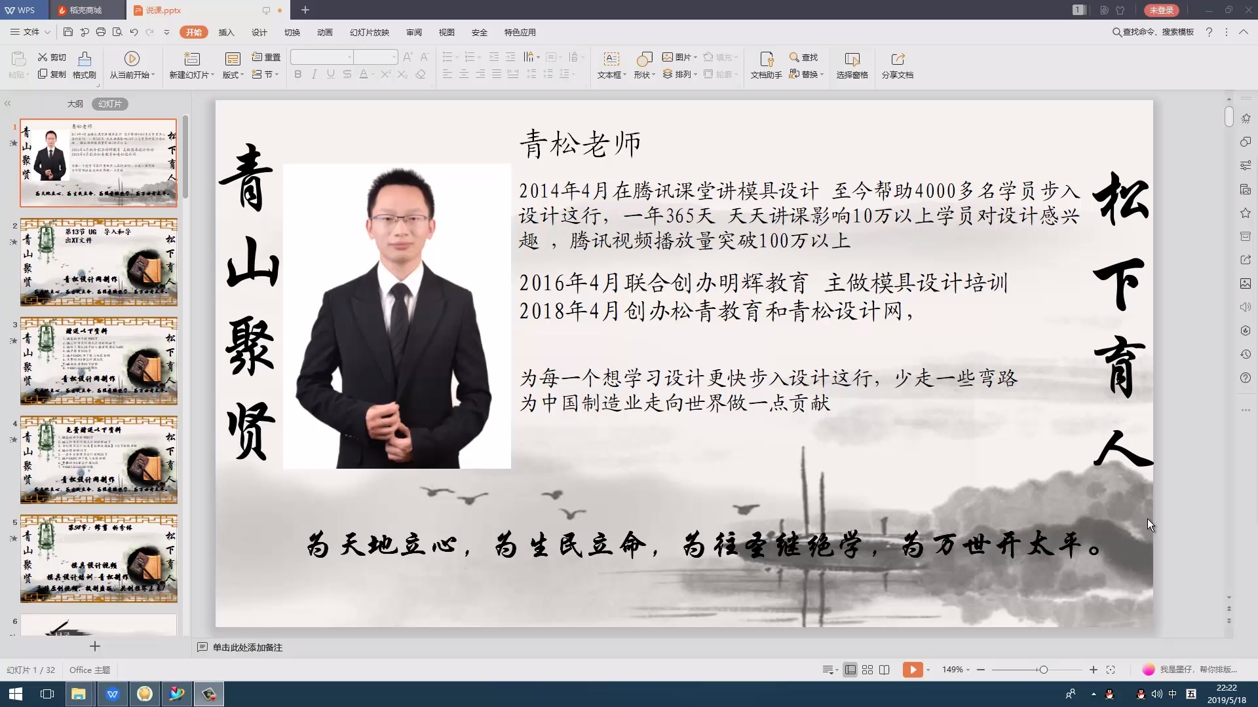Click the 分享文档 share document icon
Image resolution: width=1258 pixels, height=707 pixels.
898,65
